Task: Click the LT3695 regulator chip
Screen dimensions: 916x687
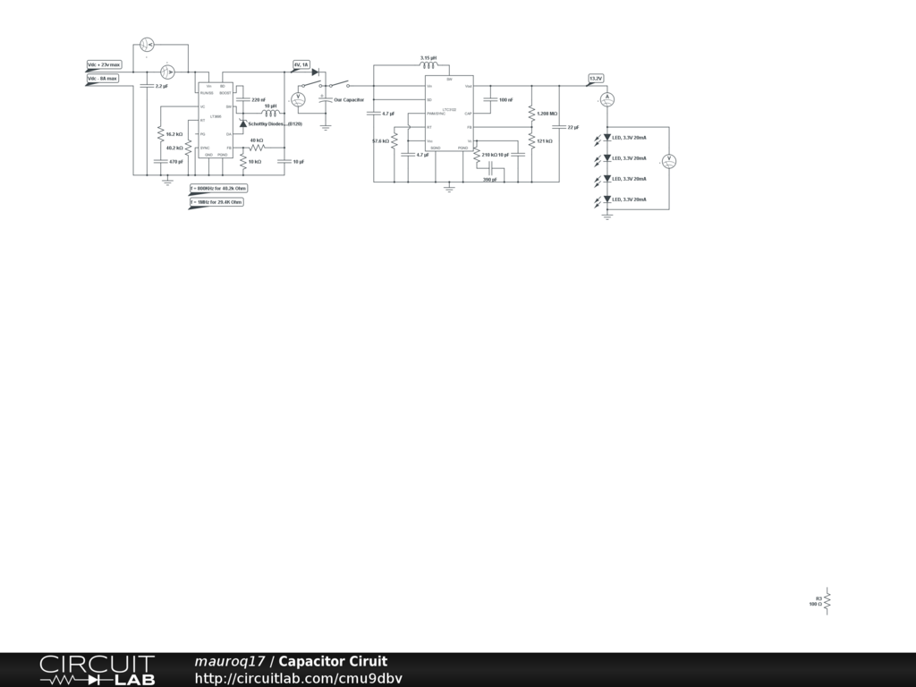Action: pos(216,120)
